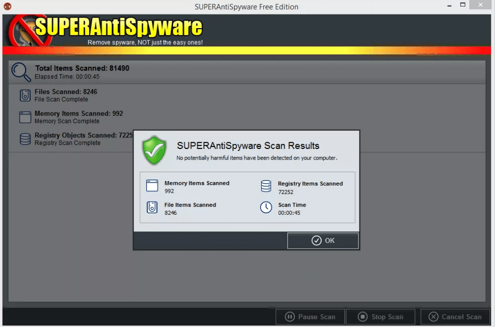
Task: Click the magnifying glass Total Items Scanned icon
Action: [x=20, y=71]
